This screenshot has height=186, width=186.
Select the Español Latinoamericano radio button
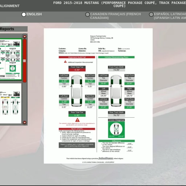coord(151,15)
